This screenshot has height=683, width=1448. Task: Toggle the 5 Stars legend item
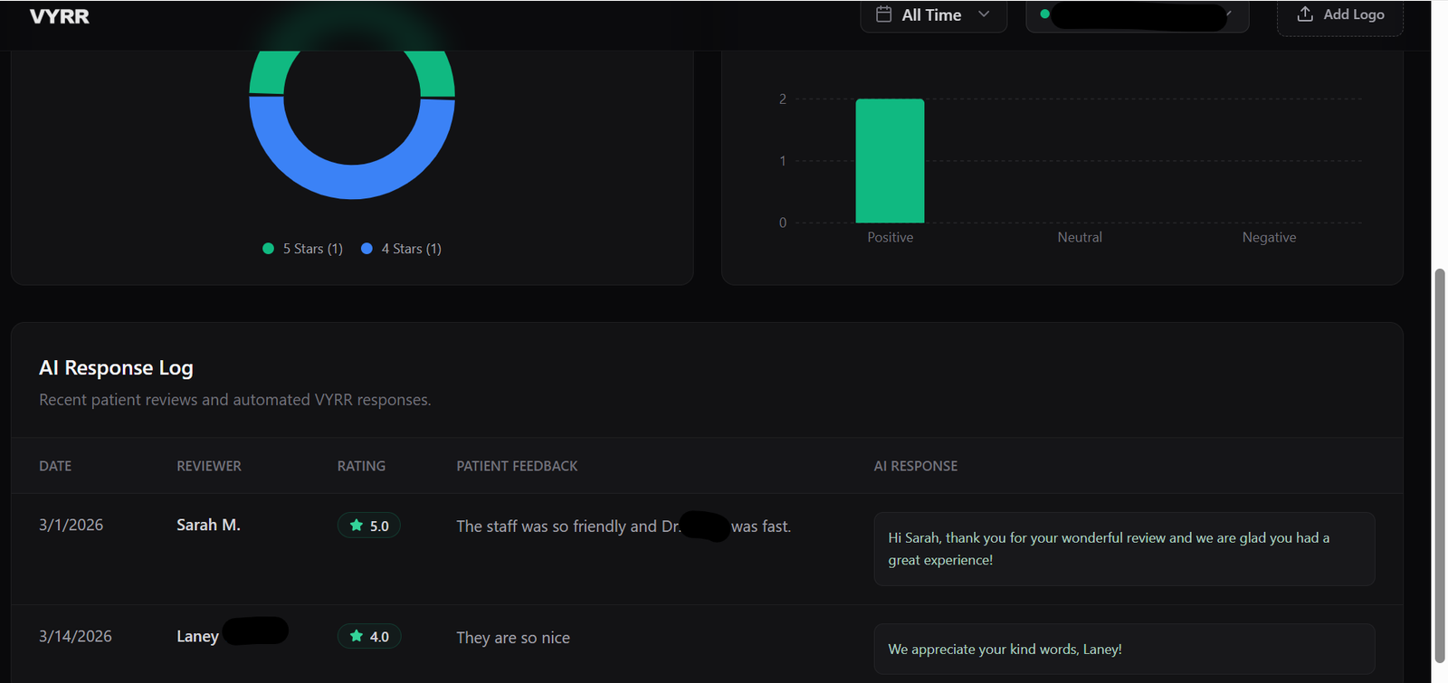pyautogui.click(x=302, y=249)
